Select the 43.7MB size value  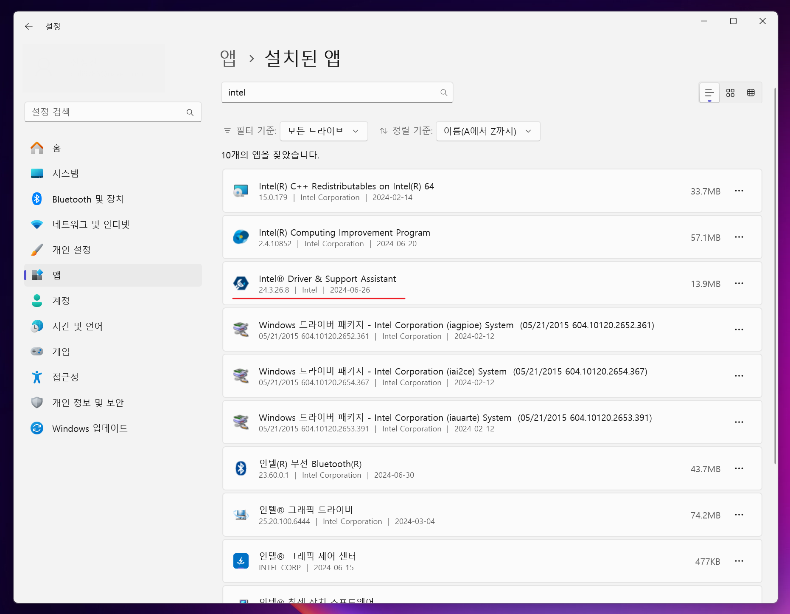point(705,469)
